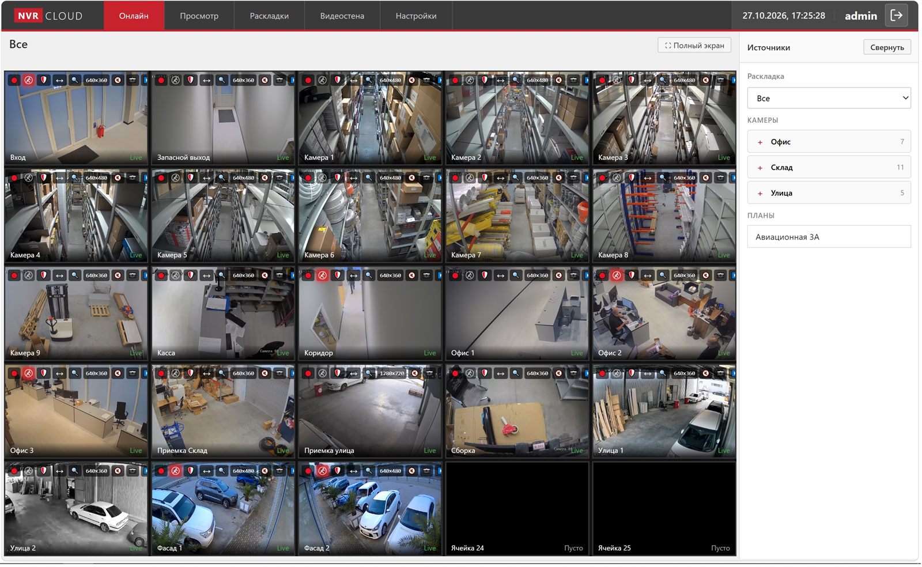Screen dimensions: 922x567
Task: Toggle motion detection on Вход camera
Action: click(x=29, y=80)
